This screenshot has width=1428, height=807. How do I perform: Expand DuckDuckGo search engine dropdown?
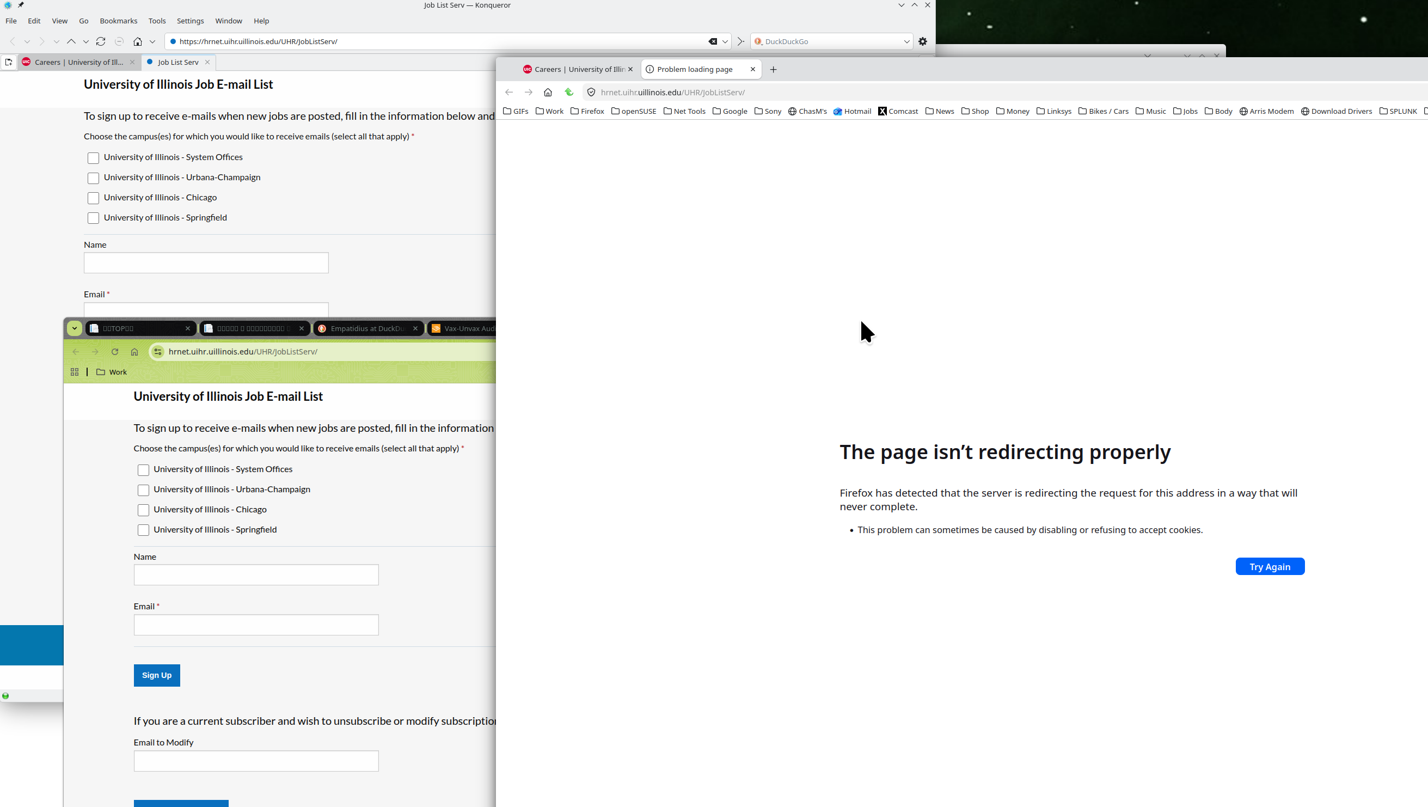click(x=906, y=41)
